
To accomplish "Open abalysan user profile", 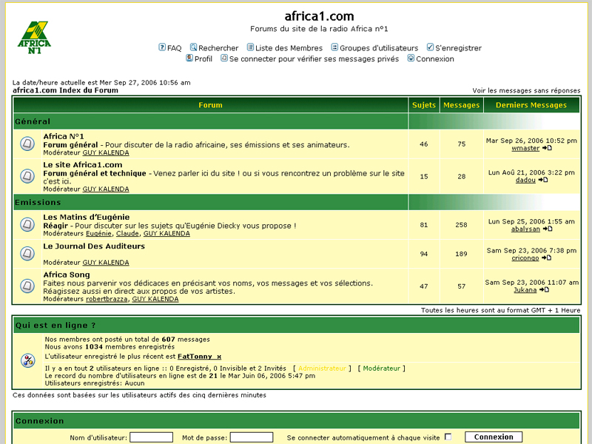I will (x=525, y=229).
